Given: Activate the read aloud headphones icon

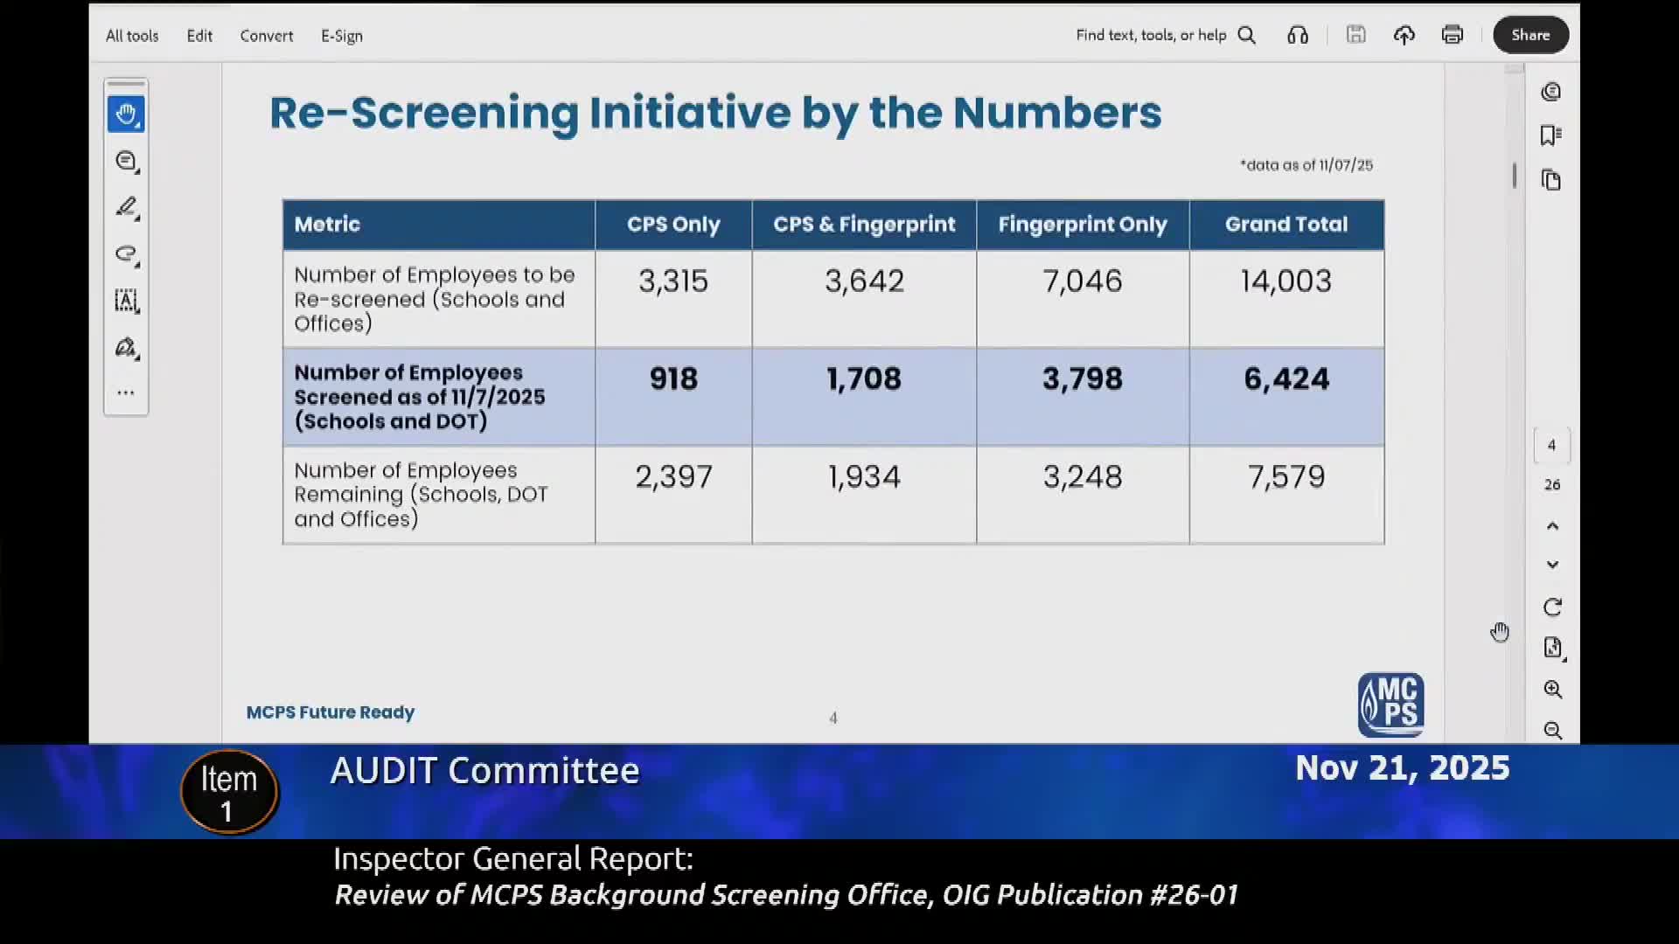Looking at the screenshot, I should (1298, 35).
